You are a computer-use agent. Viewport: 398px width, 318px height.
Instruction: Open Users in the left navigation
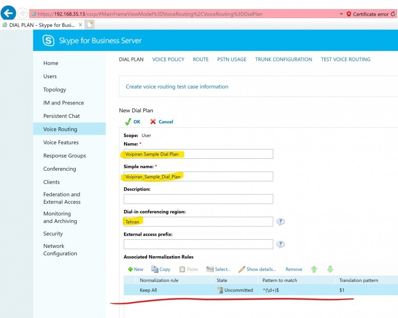pyautogui.click(x=50, y=76)
